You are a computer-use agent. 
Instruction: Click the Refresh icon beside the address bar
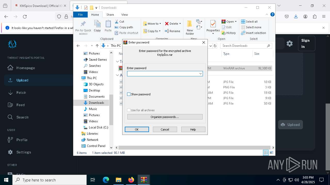pyautogui.click(x=215, y=46)
